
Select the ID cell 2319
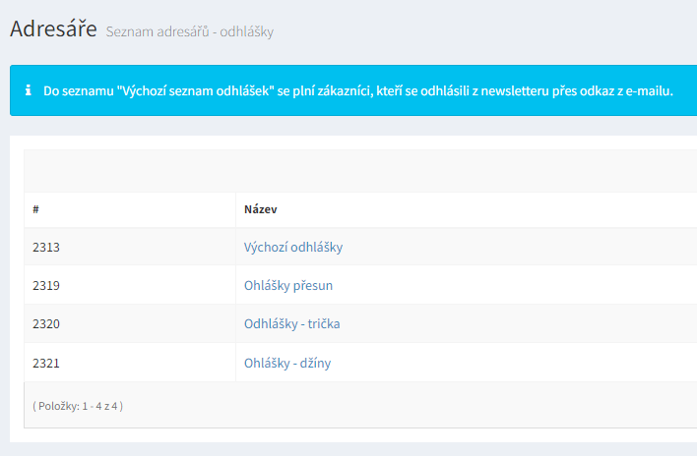point(46,286)
